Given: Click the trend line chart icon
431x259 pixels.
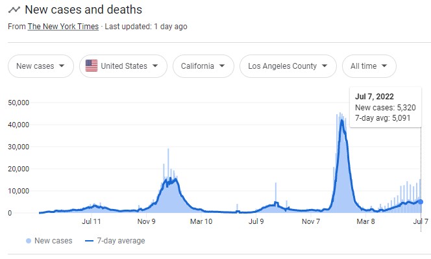Looking at the screenshot, I should click(14, 10).
